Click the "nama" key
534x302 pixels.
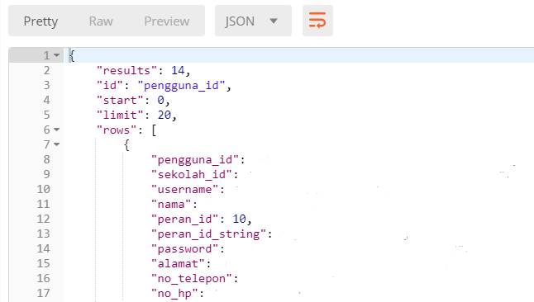171,205
